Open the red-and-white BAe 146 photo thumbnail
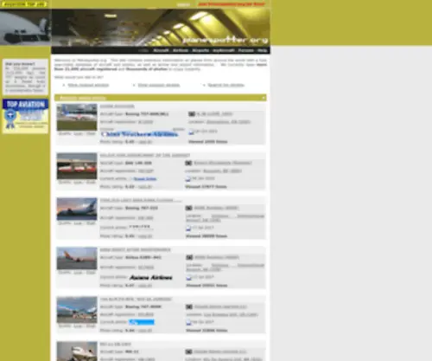Image resolution: width=432 pixels, height=361 pixels. (x=77, y=166)
